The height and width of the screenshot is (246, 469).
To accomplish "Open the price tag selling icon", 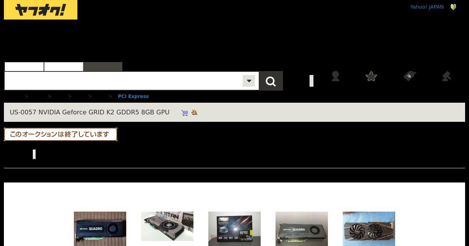I will pyautogui.click(x=409, y=76).
